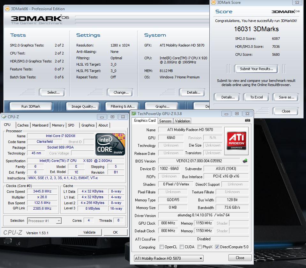Click the Subvendor ASUS (1043) field
Screen dimensions: 306x268
click(x=226, y=168)
